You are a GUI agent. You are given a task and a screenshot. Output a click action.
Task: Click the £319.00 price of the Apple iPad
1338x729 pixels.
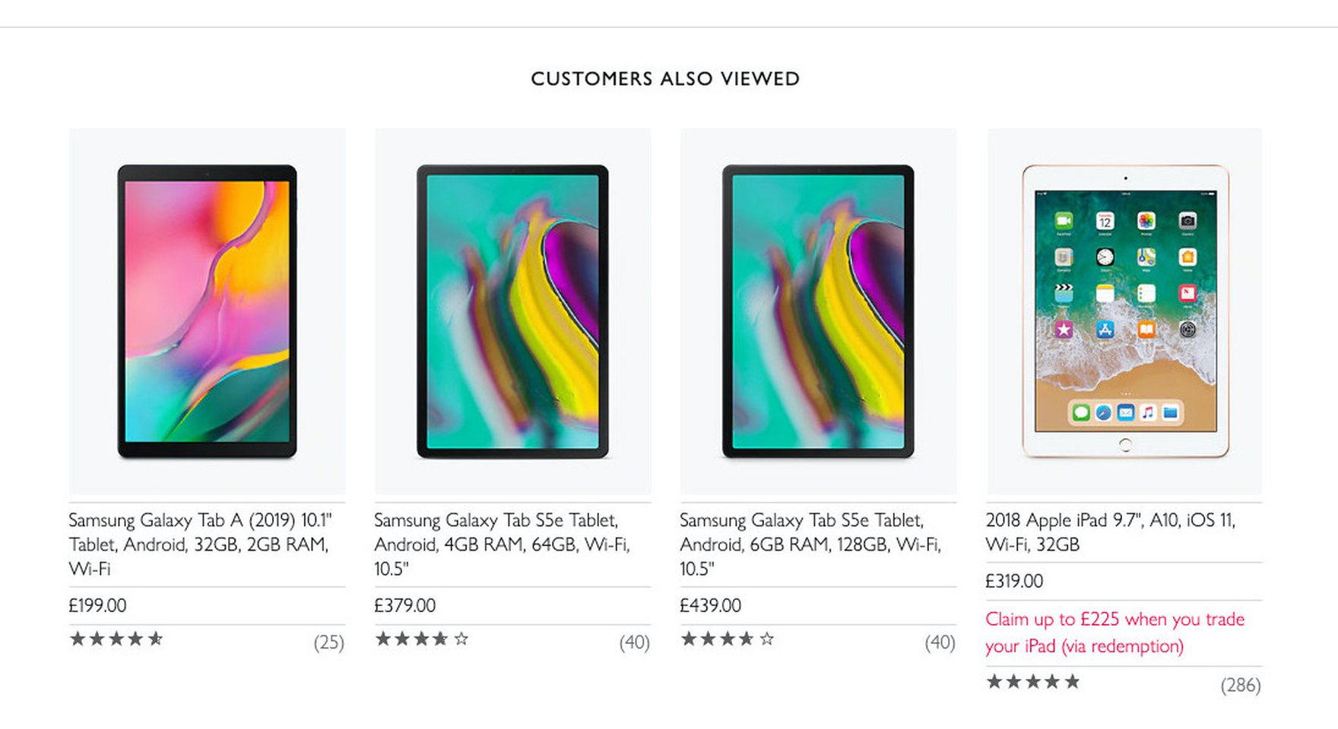1014,581
